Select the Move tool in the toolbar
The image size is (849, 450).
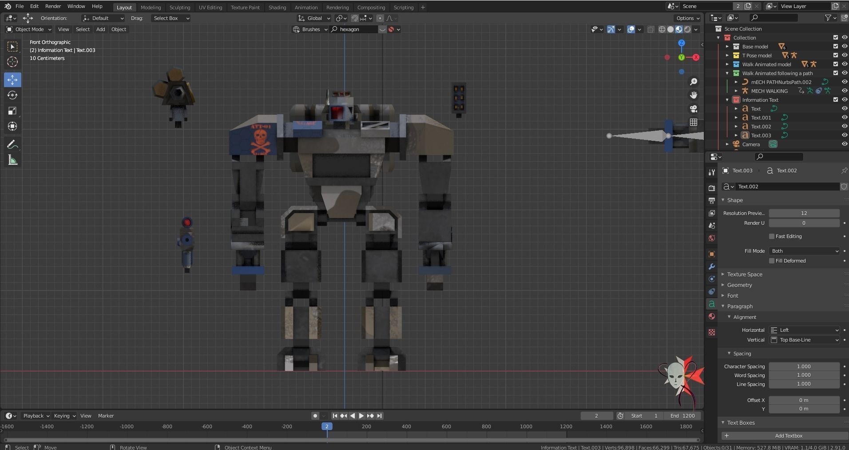(12, 80)
